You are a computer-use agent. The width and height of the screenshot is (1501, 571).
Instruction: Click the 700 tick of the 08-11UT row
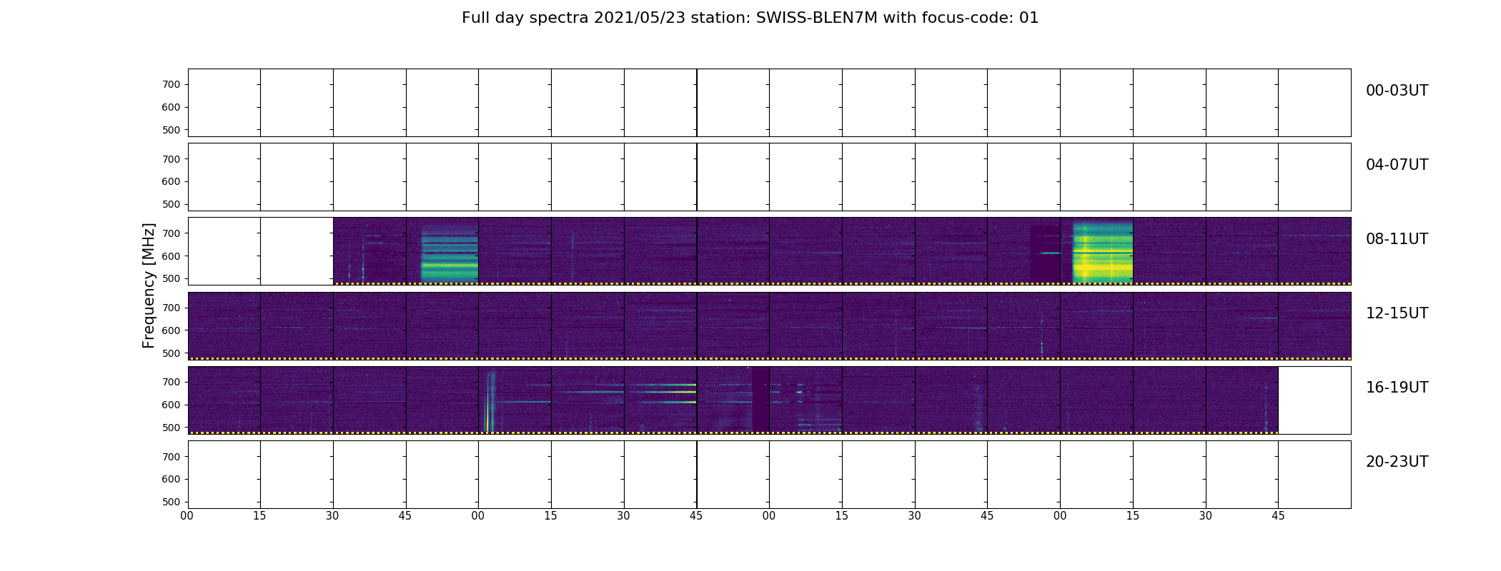point(171,233)
